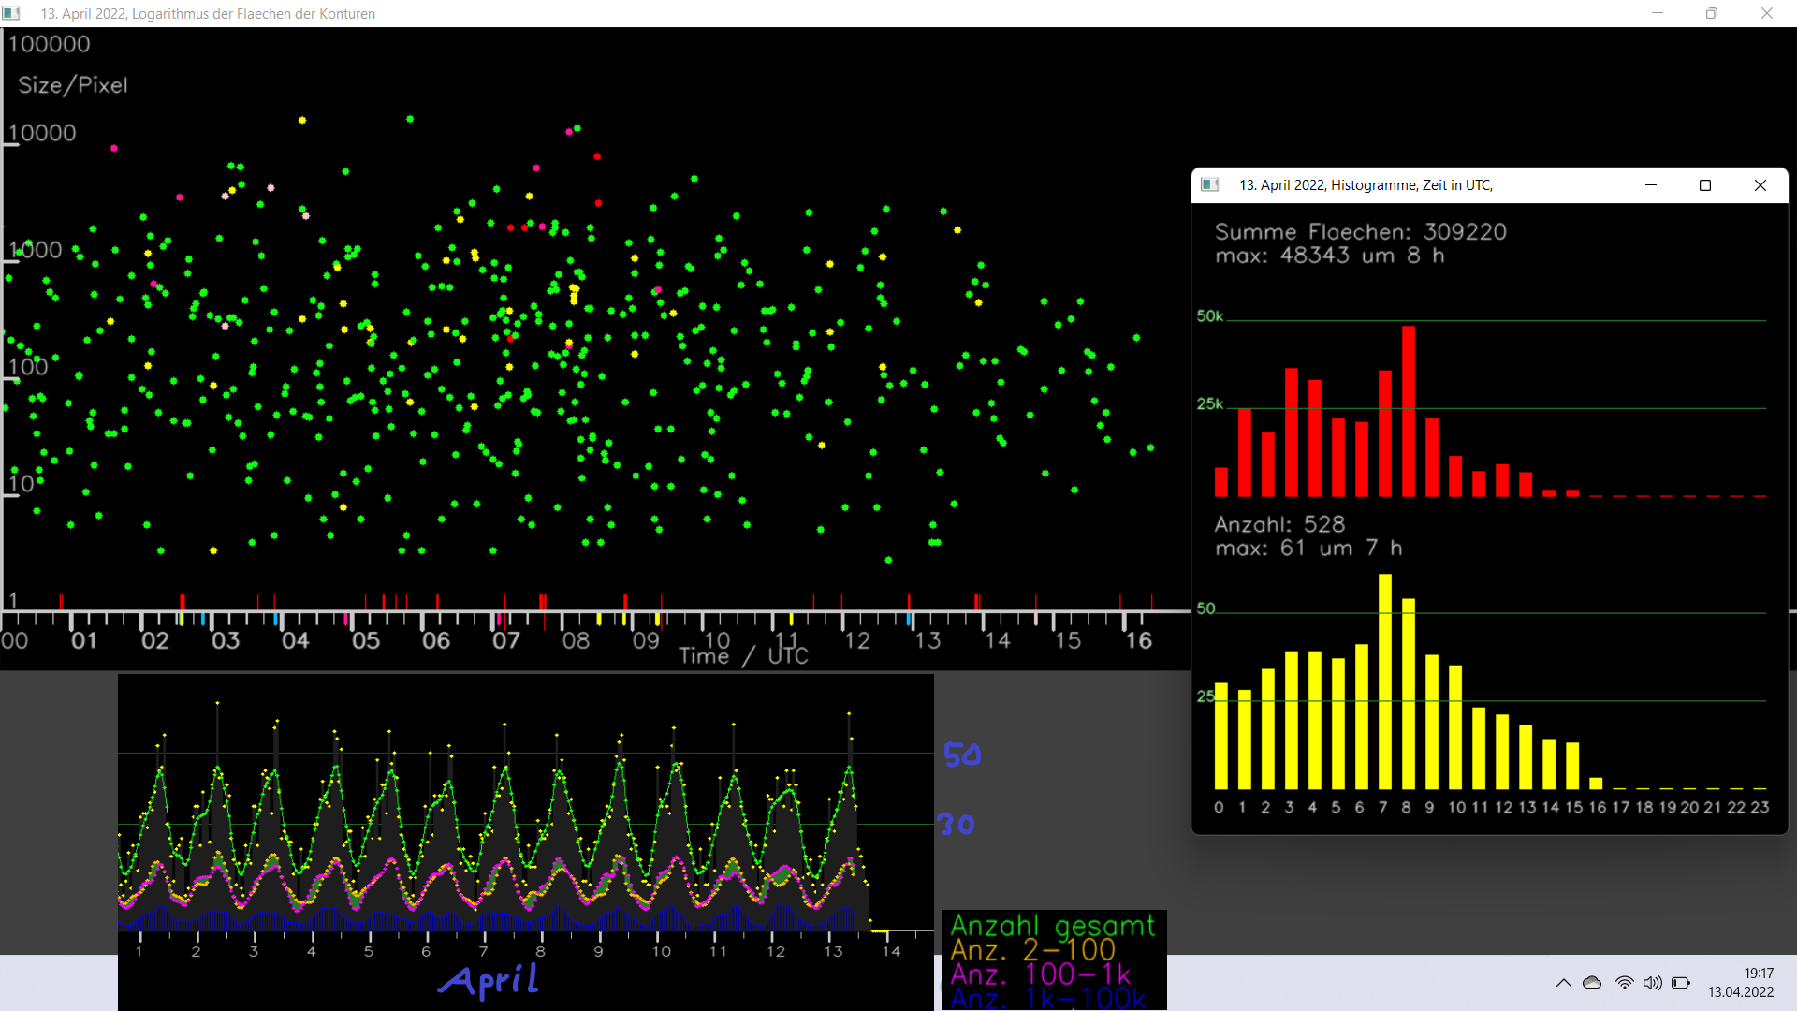1797x1011 pixels.
Task: Click the 'max: 48343 um 8 h' text
Action: click(x=1330, y=256)
